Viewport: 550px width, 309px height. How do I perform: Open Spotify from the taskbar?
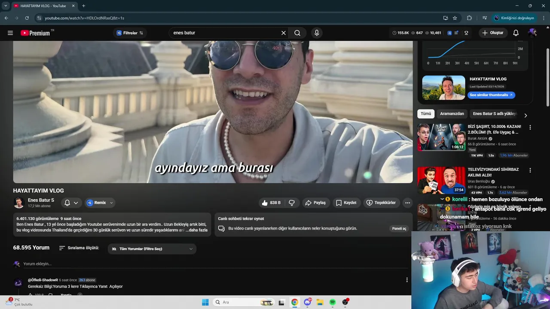tap(333, 302)
